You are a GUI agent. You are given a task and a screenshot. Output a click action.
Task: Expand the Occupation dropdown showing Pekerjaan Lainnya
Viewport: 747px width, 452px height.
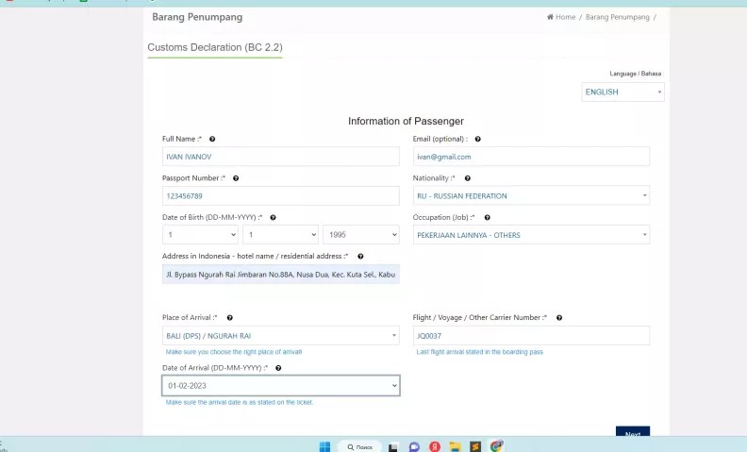[531, 235]
